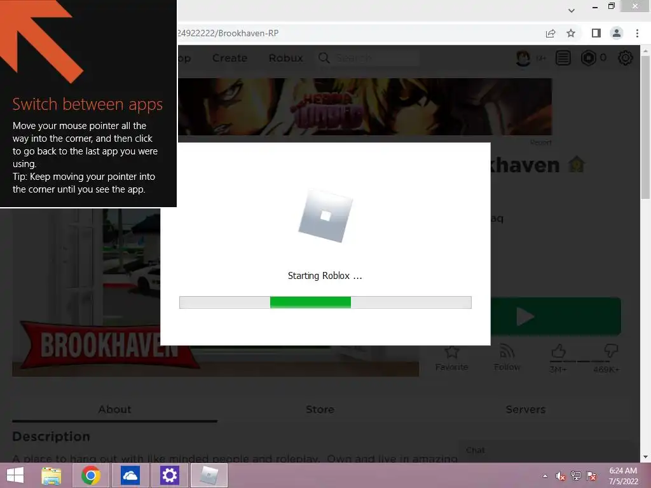Open the Robux page from the navbar
The image size is (651, 488).
point(285,58)
